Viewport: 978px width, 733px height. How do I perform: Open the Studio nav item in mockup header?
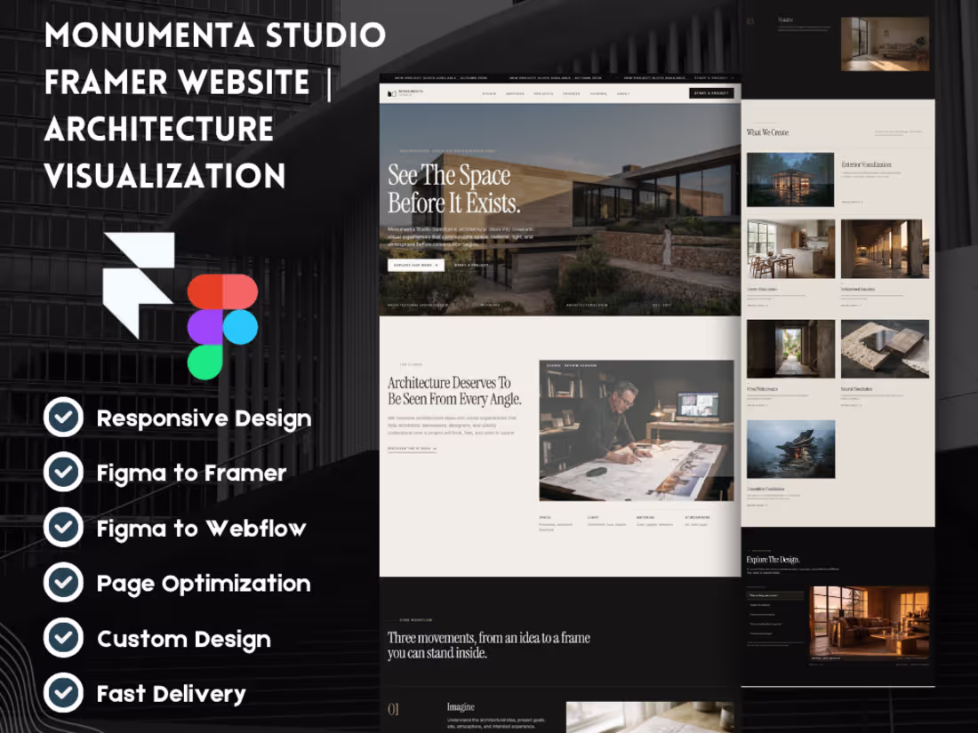(x=489, y=93)
